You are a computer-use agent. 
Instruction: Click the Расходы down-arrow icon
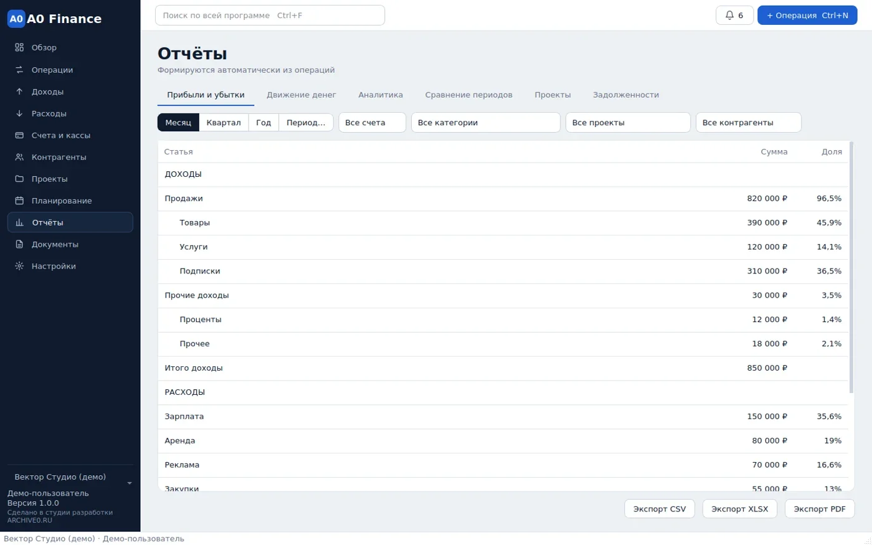(19, 113)
